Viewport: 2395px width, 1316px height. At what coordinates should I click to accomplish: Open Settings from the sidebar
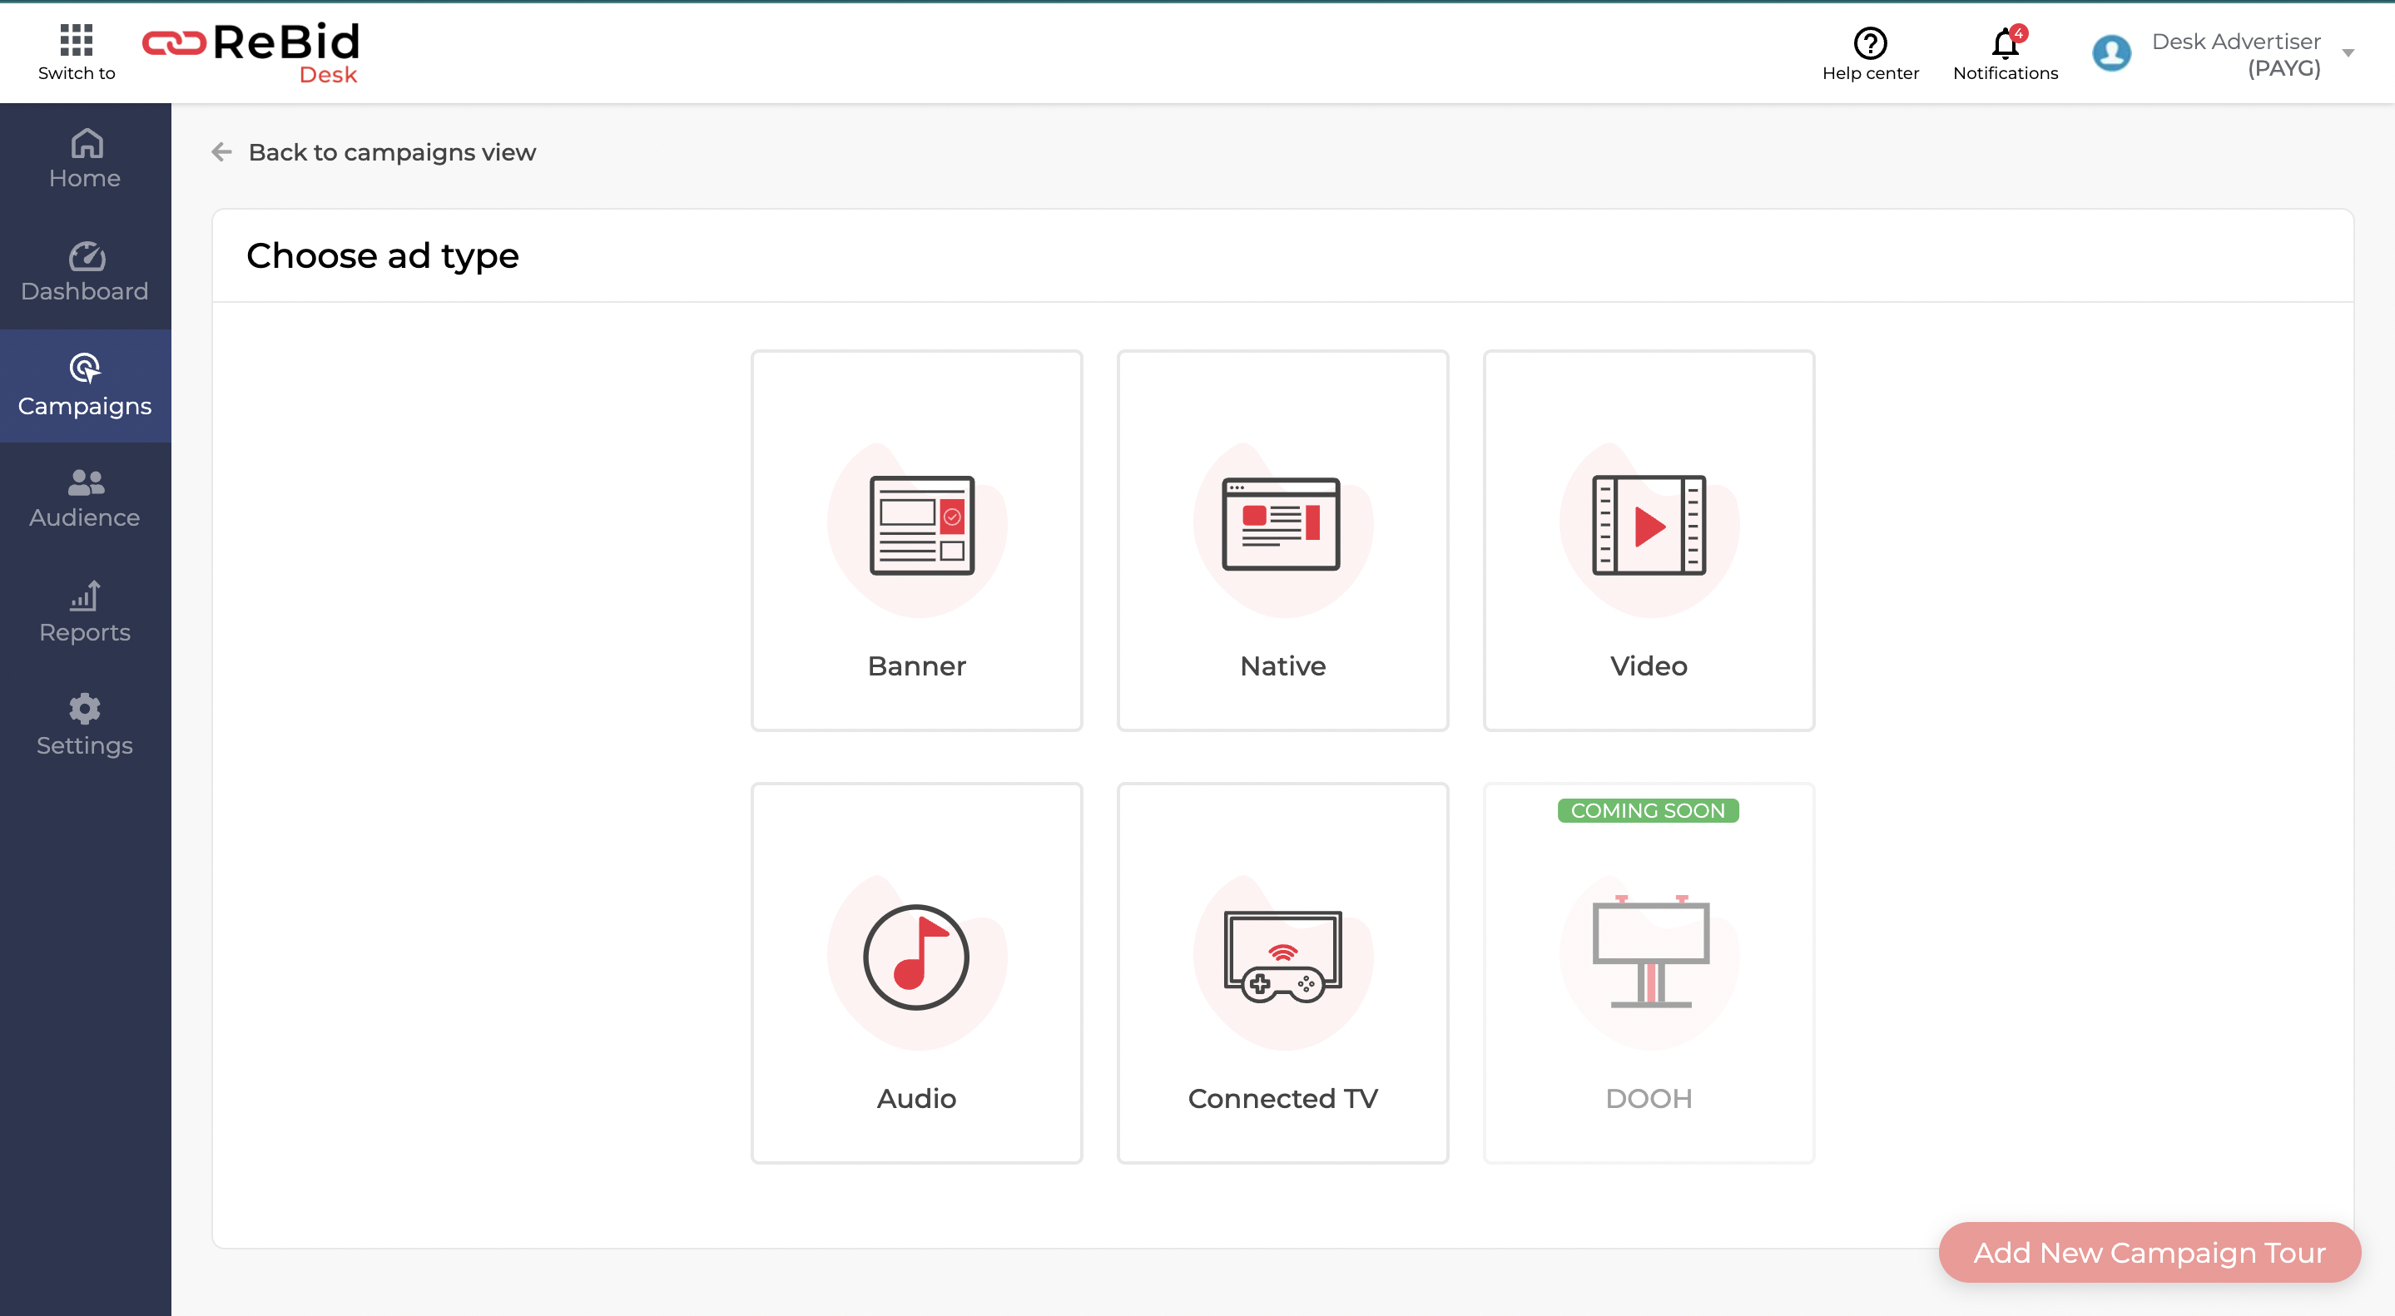click(x=84, y=725)
